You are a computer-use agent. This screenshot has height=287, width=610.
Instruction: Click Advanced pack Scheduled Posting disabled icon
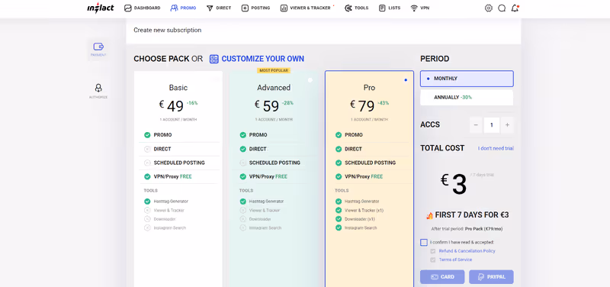click(242, 163)
